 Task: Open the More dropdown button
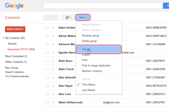83,17
